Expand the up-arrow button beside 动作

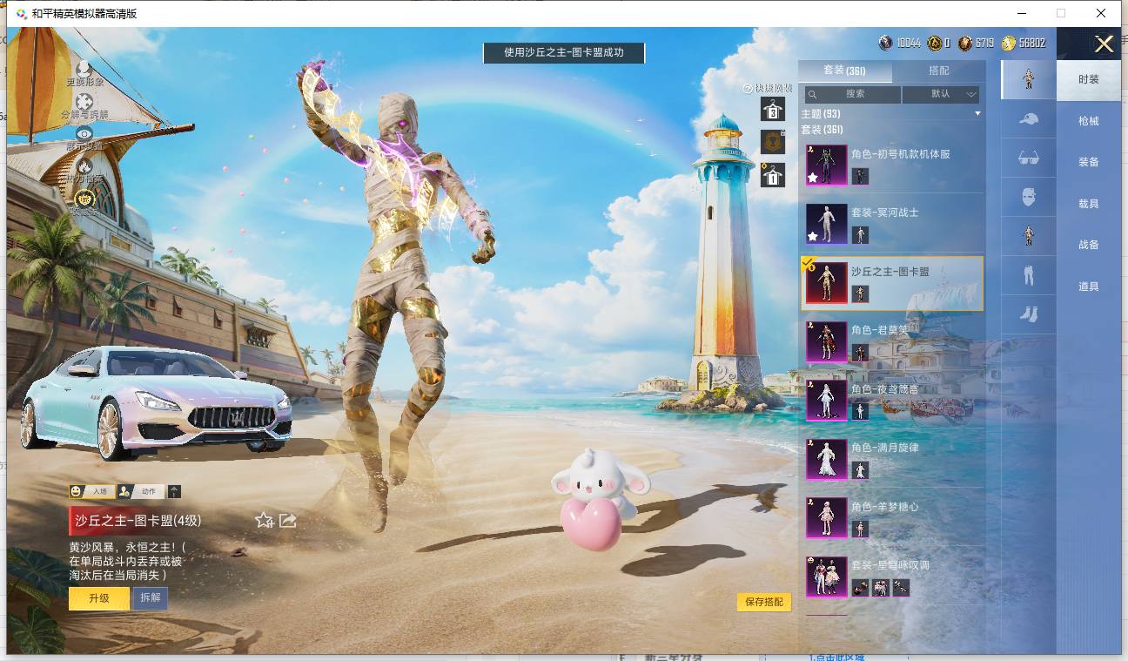[x=174, y=491]
